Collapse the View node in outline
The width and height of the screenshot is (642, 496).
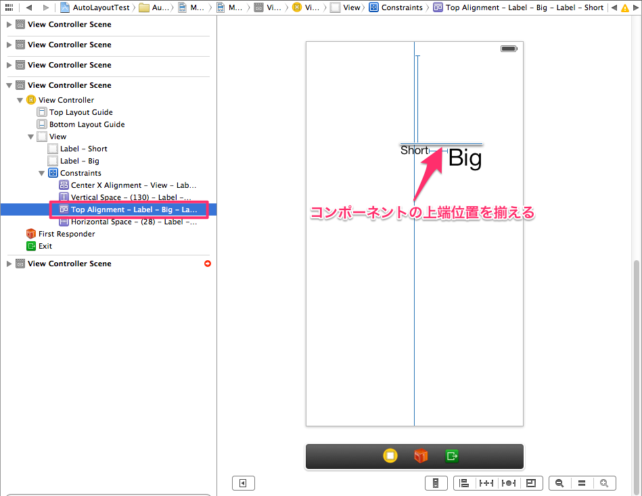(30, 137)
